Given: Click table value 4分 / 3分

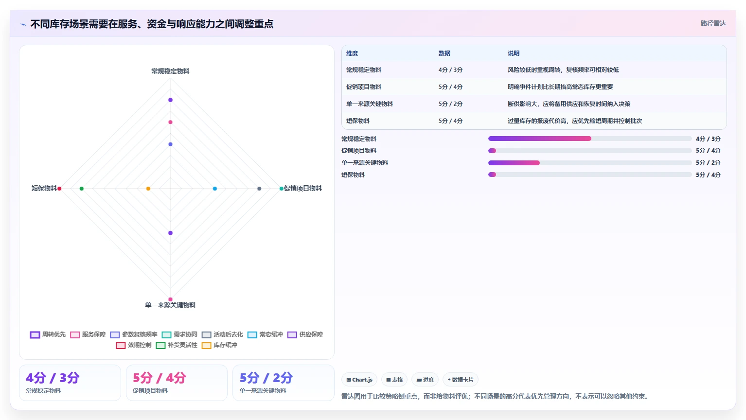Looking at the screenshot, I should (x=450, y=70).
